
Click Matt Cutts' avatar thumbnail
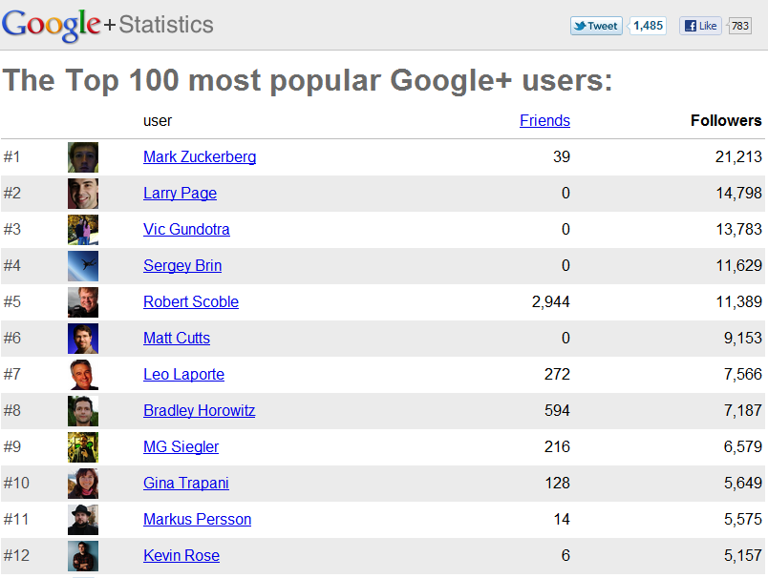pos(83,339)
